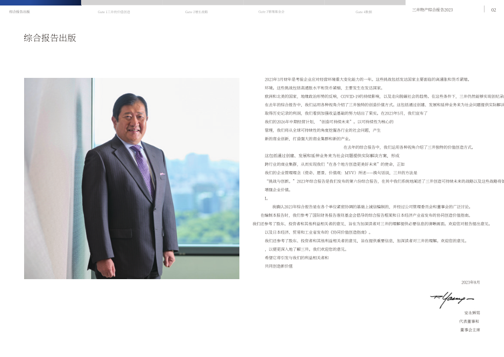Click the line starting ，以便更深入地了解三井
Image resolution: width=504 pixels, height=357 pixels.
pos(306,250)
